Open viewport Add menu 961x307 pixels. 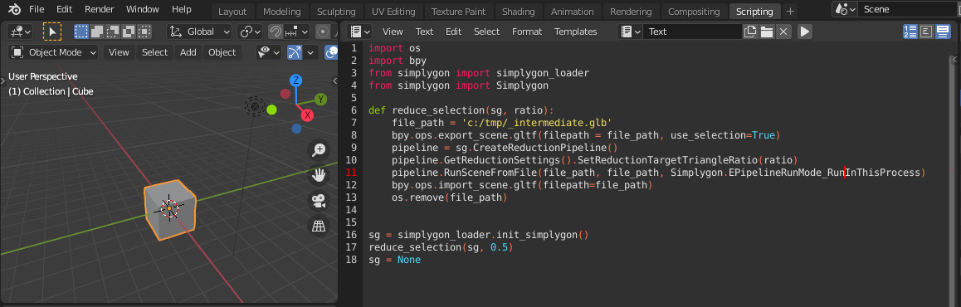point(188,53)
